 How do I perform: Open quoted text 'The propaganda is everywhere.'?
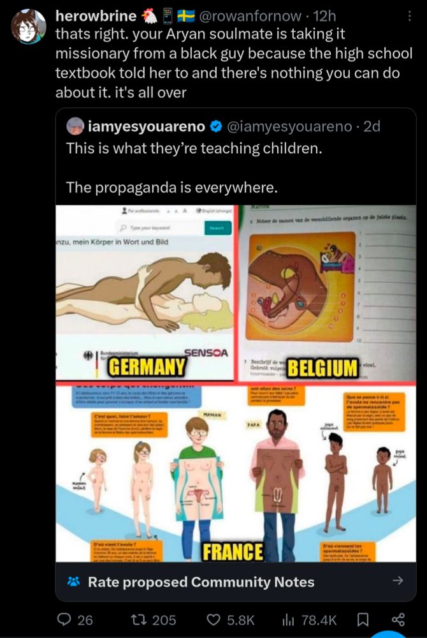coord(172,187)
